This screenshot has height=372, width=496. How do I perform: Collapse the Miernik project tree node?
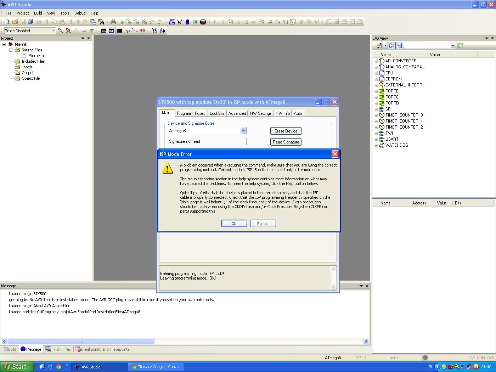click(x=4, y=44)
